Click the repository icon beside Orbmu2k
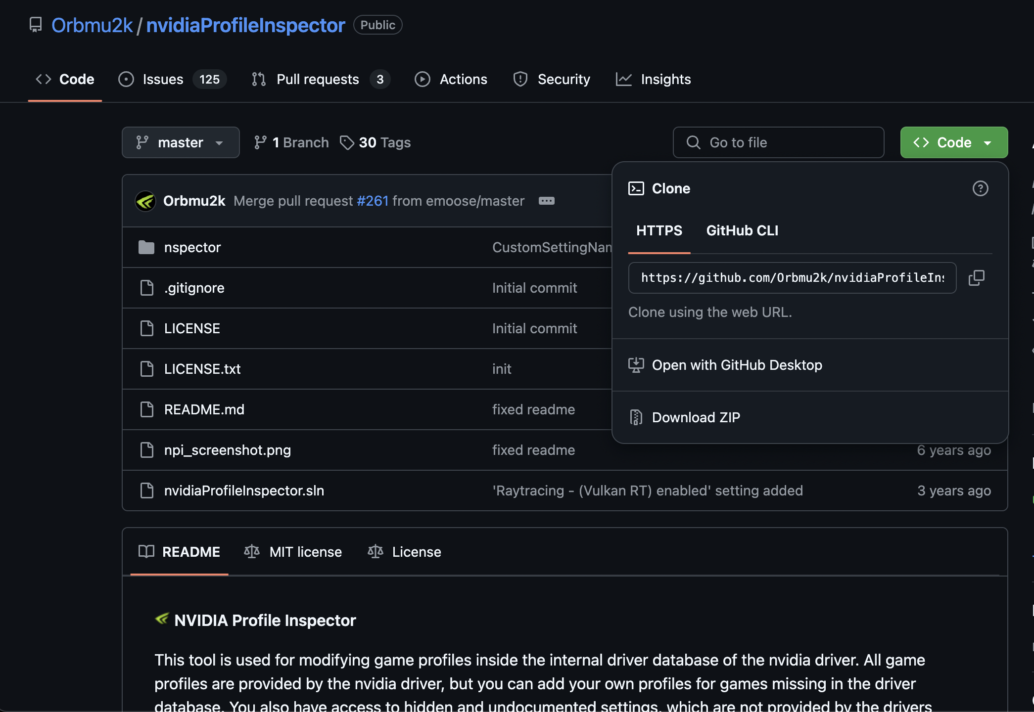This screenshot has height=712, width=1034. point(36,25)
